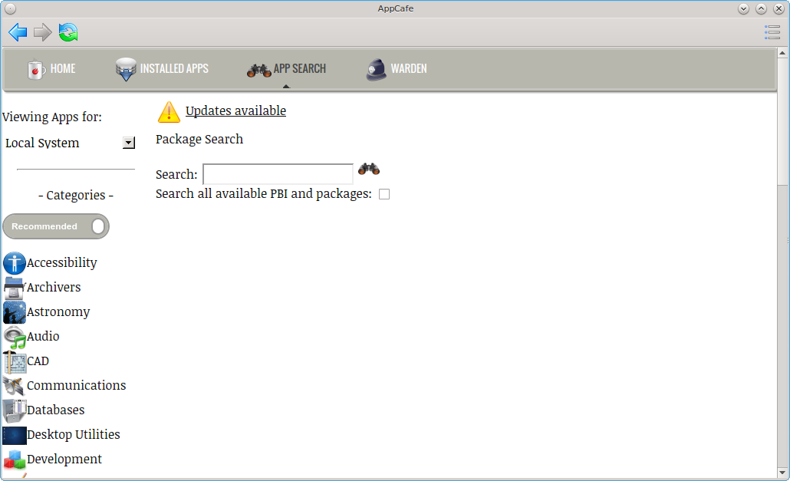Browse the Desktop Utilities category
Viewport: 790px width, 481px height.
click(x=73, y=435)
